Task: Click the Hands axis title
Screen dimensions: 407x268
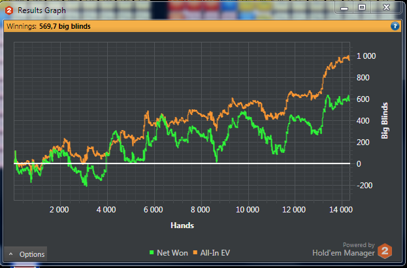Action: [x=182, y=225]
